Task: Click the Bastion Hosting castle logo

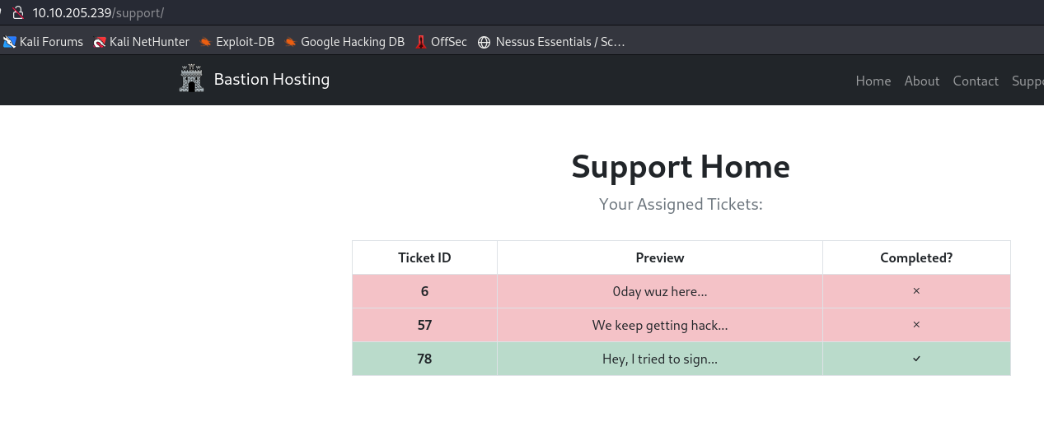Action: click(x=191, y=79)
